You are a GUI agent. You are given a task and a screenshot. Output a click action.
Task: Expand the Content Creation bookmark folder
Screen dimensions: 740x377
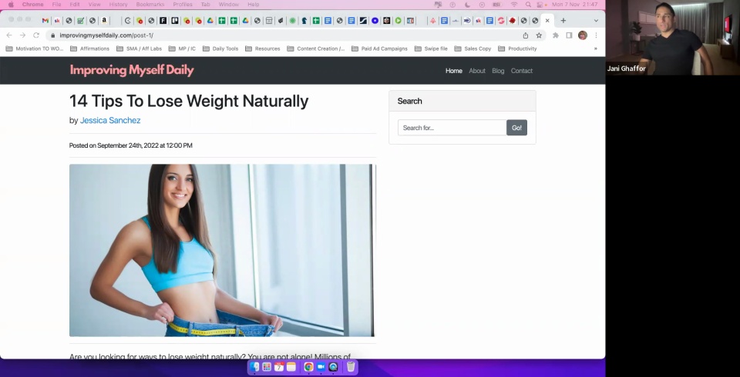[x=316, y=48]
